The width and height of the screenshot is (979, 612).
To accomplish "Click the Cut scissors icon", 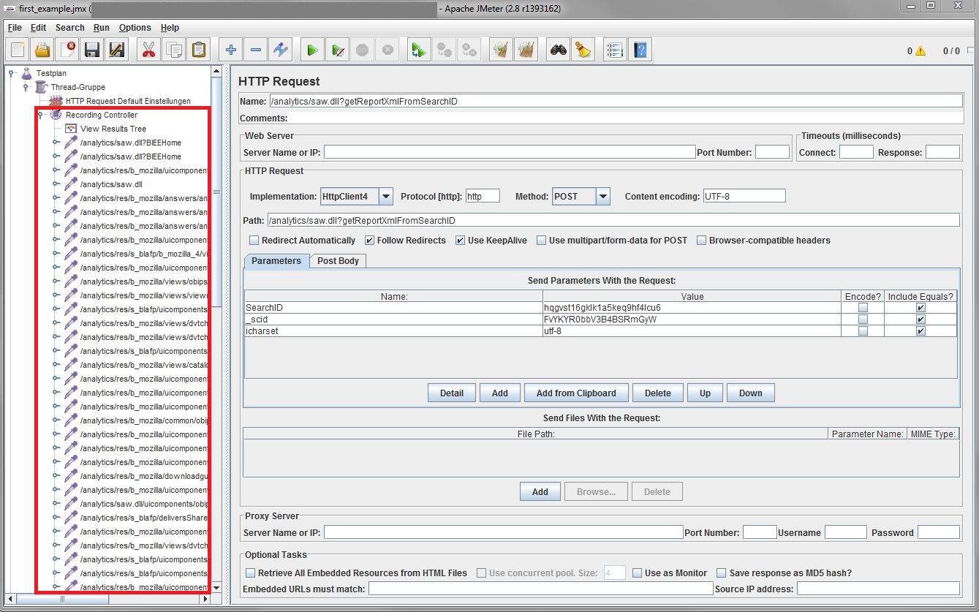I will (x=149, y=50).
